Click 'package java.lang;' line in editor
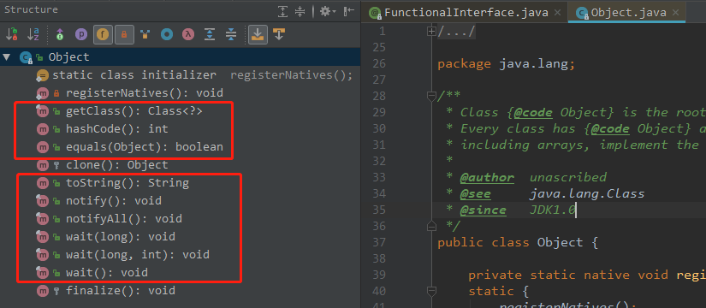The width and height of the screenshot is (706, 308). coord(506,64)
